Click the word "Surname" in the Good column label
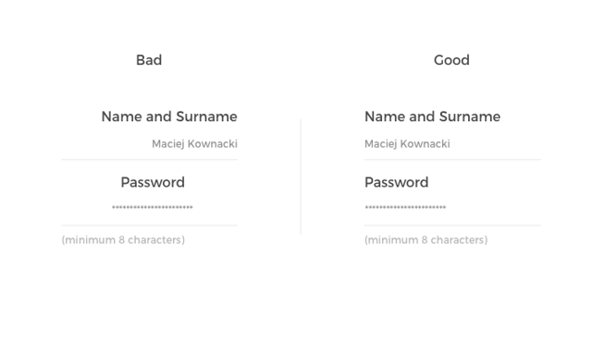The image size is (604, 354). tap(470, 116)
